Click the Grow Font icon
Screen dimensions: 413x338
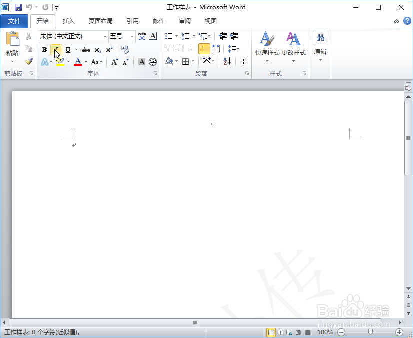(114, 61)
